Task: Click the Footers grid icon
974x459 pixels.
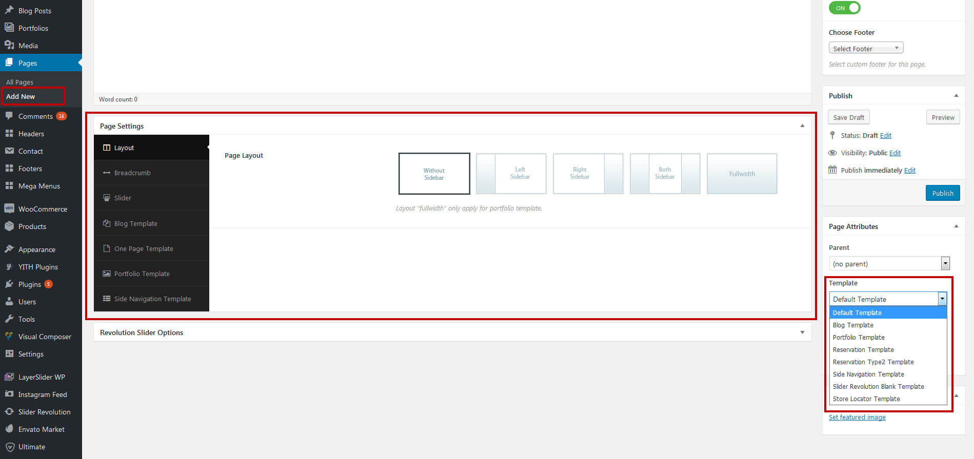Action: 9,168
